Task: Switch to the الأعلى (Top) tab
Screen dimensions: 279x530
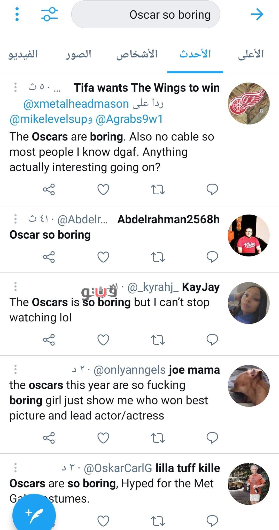Action: [251, 54]
